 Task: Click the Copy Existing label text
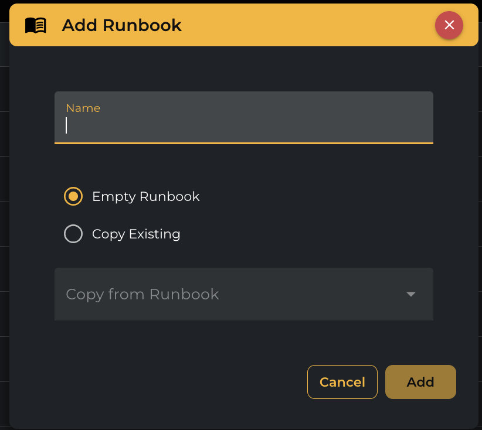(x=136, y=234)
